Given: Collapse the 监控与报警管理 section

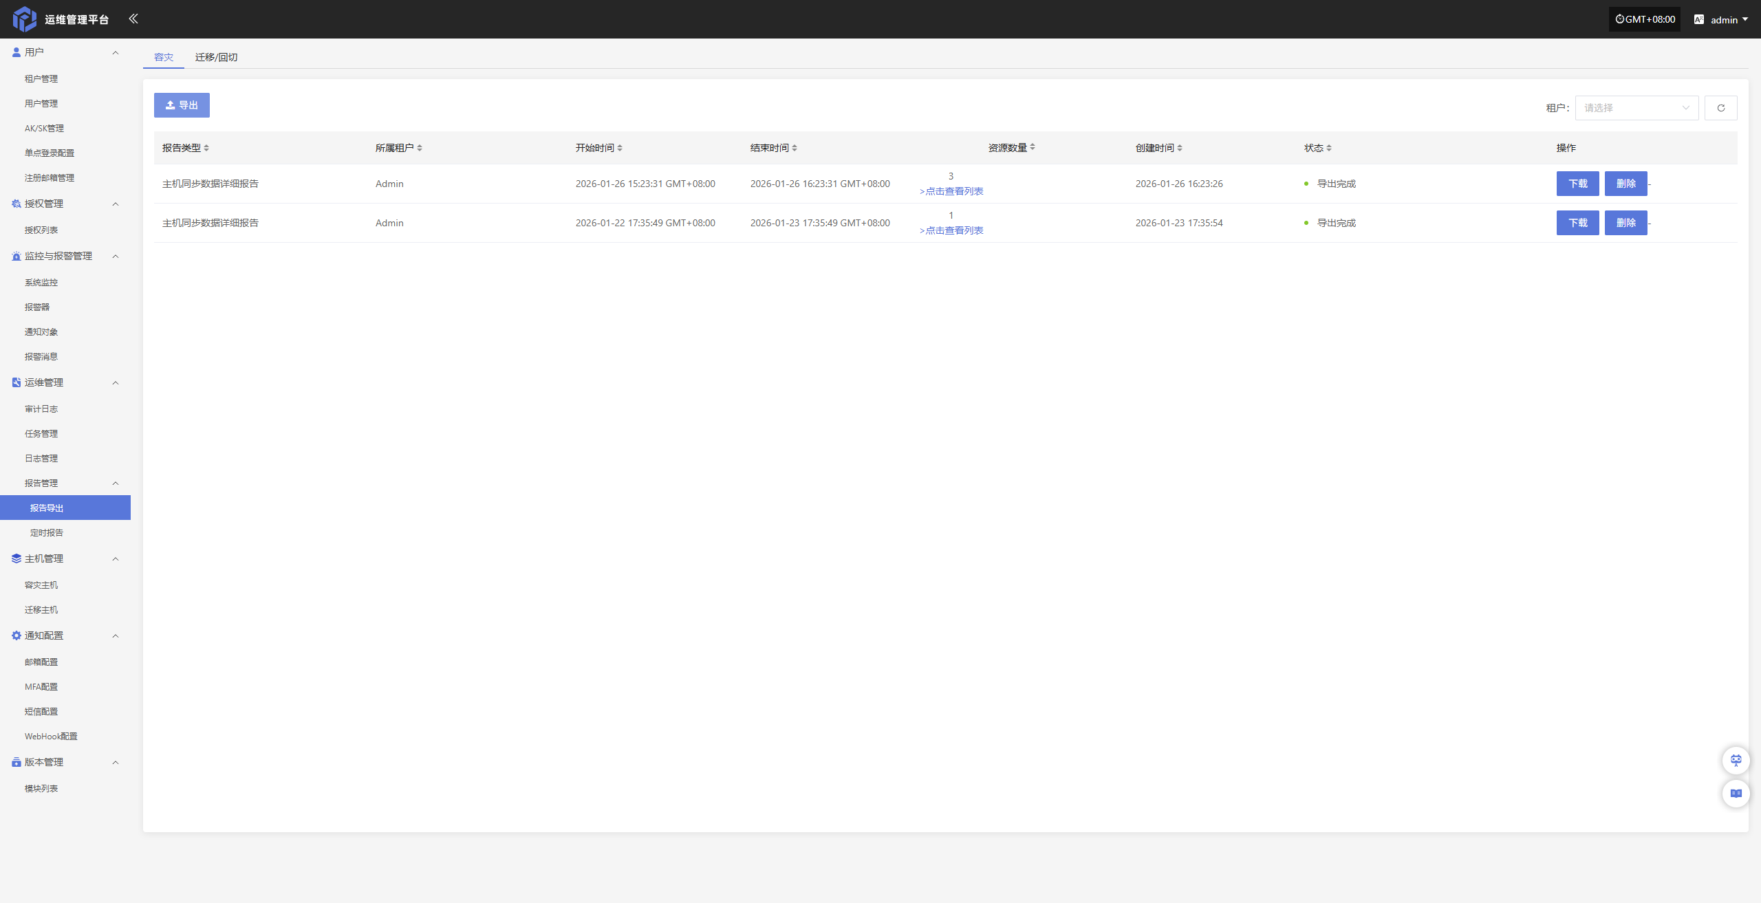Looking at the screenshot, I should (116, 257).
